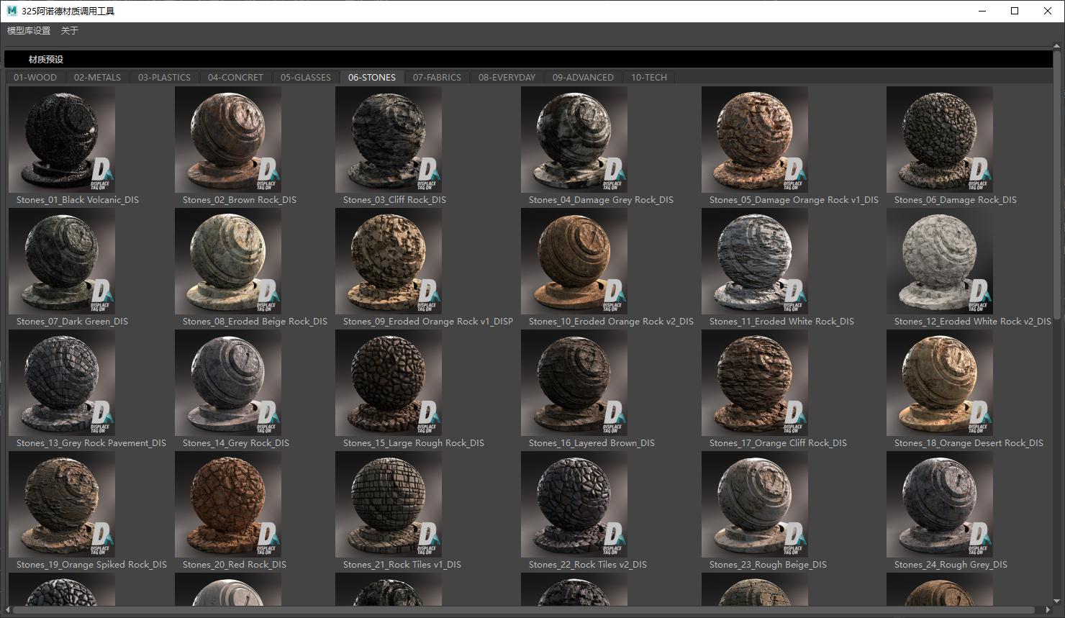Open the 07-FABRICS material tab
The width and height of the screenshot is (1065, 618).
point(437,78)
